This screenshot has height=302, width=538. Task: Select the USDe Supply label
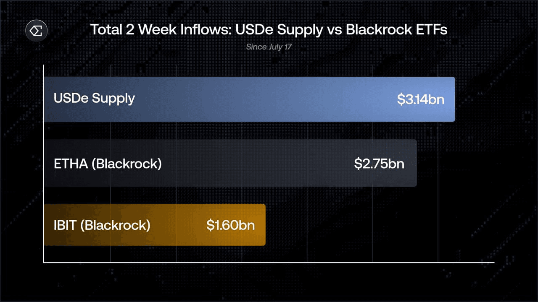pos(94,98)
